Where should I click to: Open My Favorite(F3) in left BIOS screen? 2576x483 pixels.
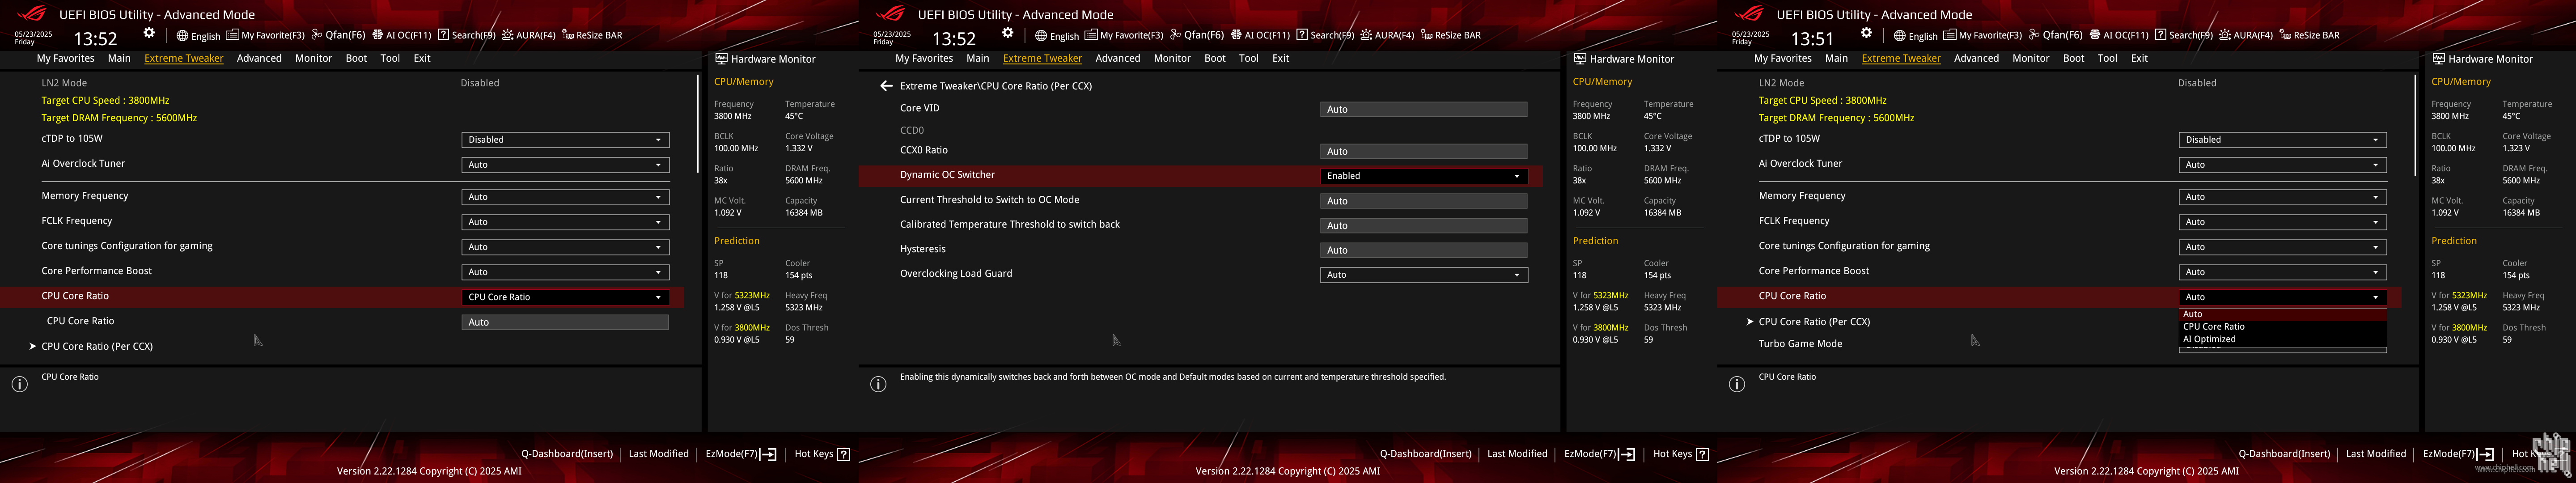(265, 35)
